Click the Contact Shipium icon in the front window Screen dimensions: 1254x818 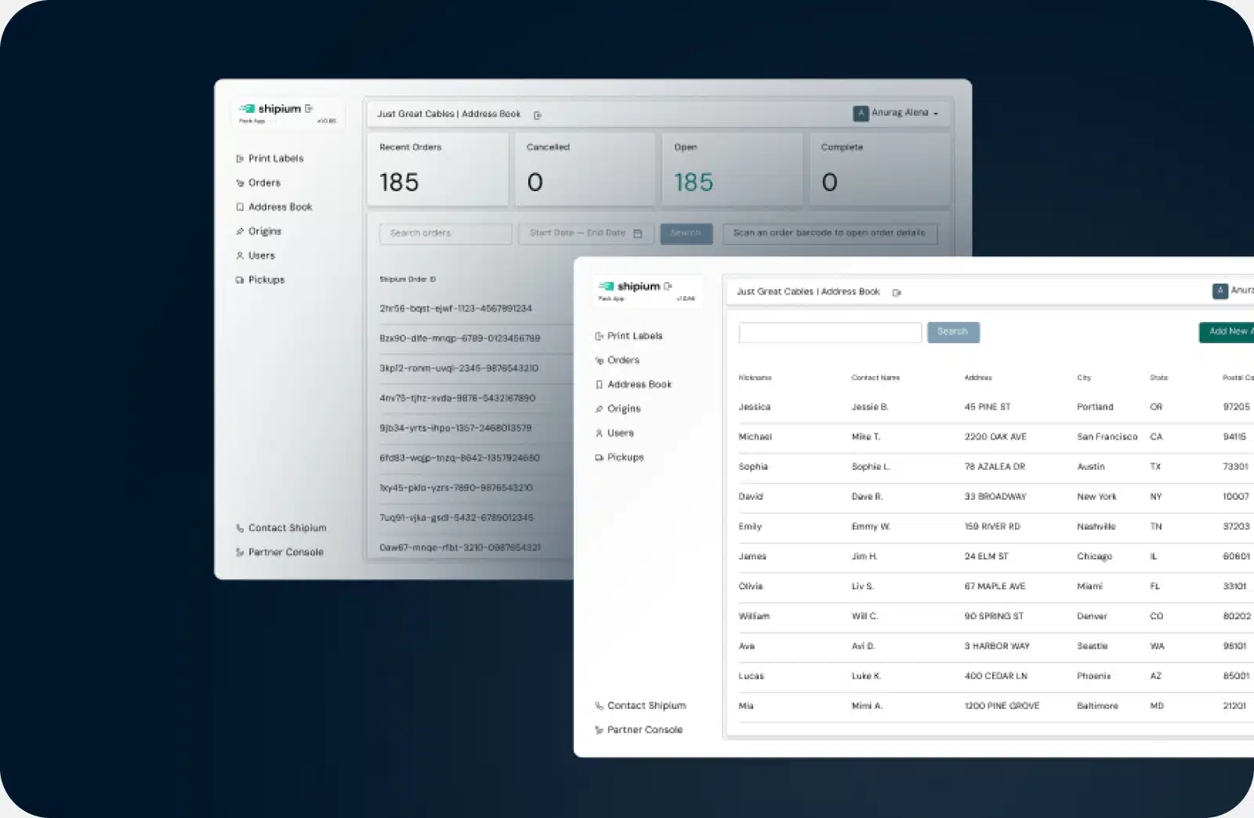coord(599,706)
